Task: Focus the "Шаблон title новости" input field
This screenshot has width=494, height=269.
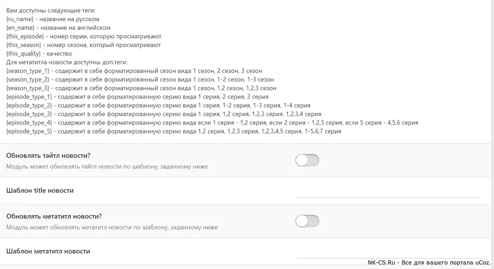Action: point(388,190)
